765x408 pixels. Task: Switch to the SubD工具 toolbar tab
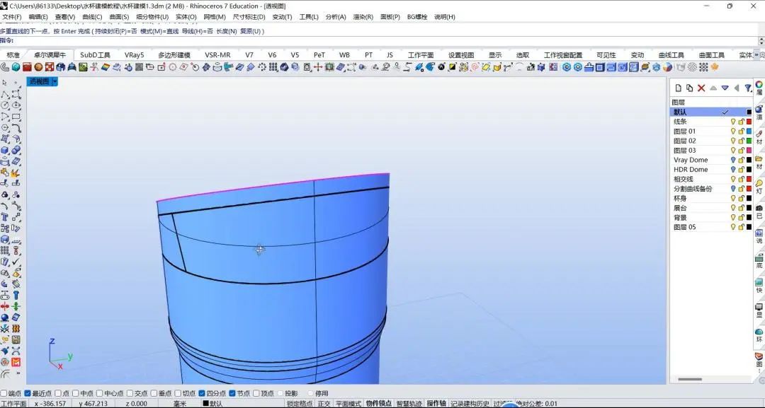tap(95, 55)
